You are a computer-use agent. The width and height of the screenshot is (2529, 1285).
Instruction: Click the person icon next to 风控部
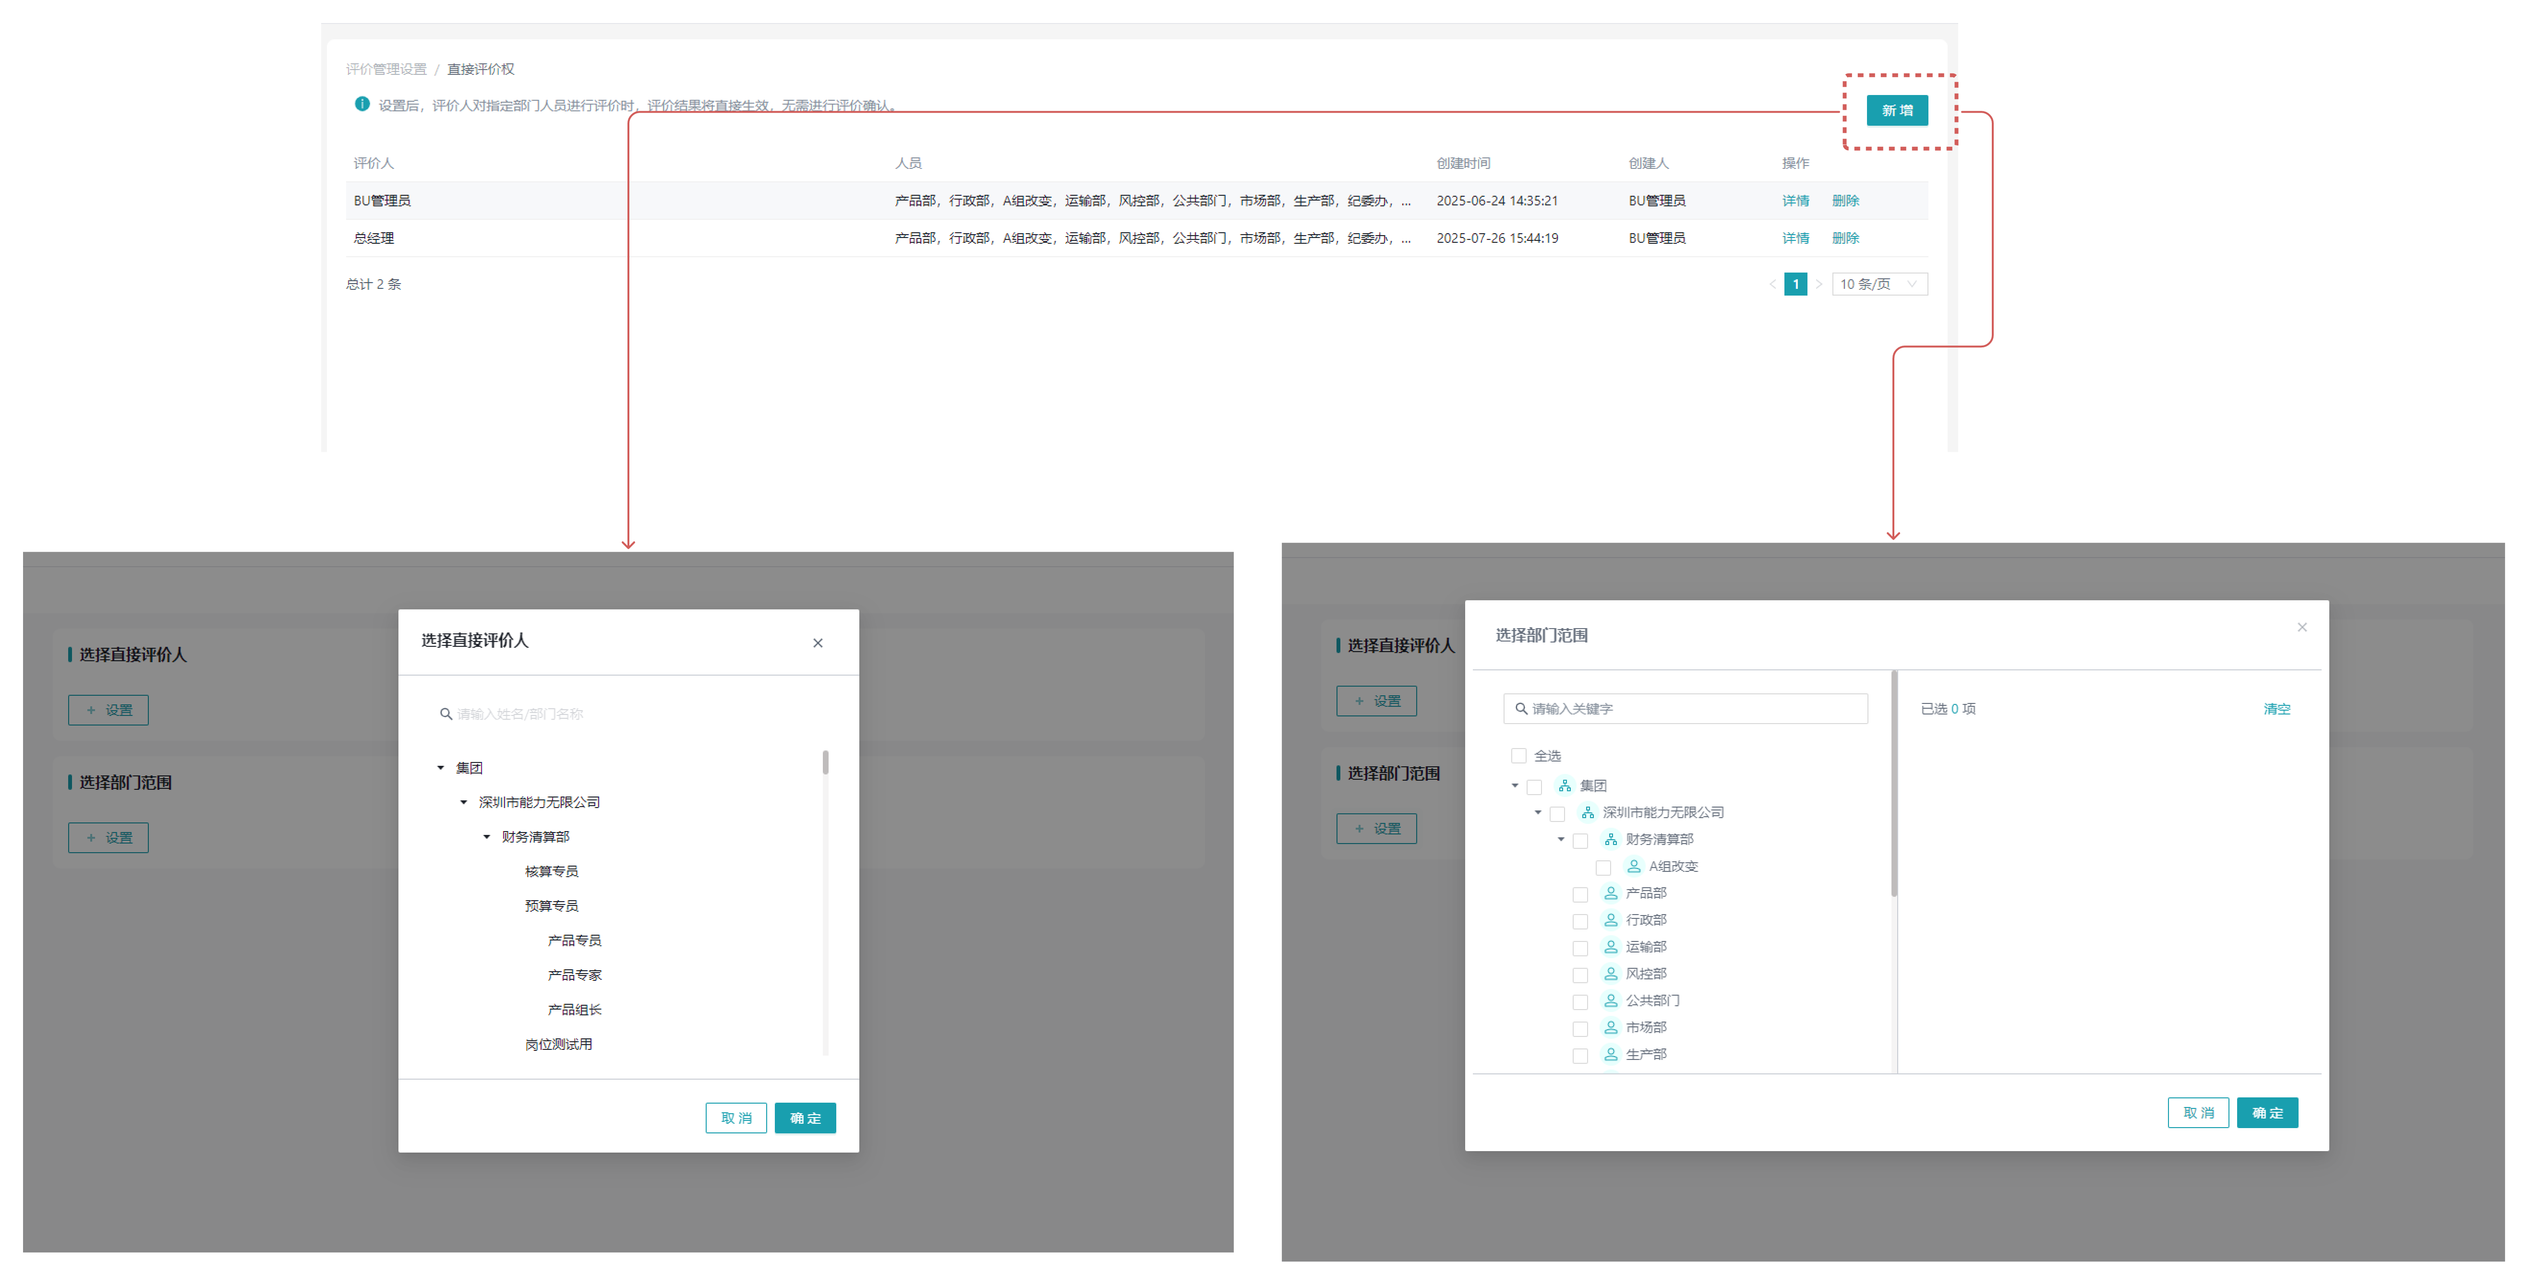click(1610, 974)
